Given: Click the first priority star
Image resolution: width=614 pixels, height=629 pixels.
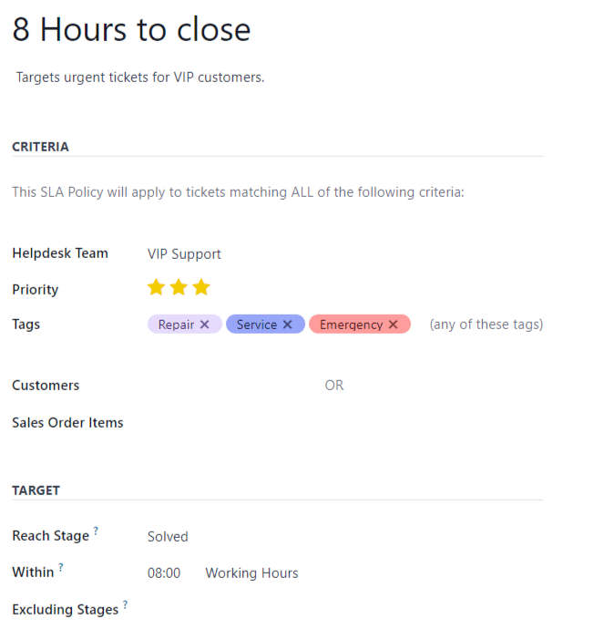Looking at the screenshot, I should click(x=156, y=288).
